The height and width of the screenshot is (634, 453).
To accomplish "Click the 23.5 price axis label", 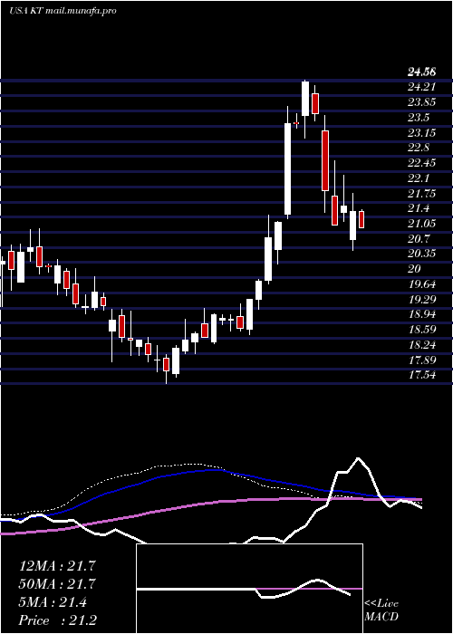I will 419,118.
